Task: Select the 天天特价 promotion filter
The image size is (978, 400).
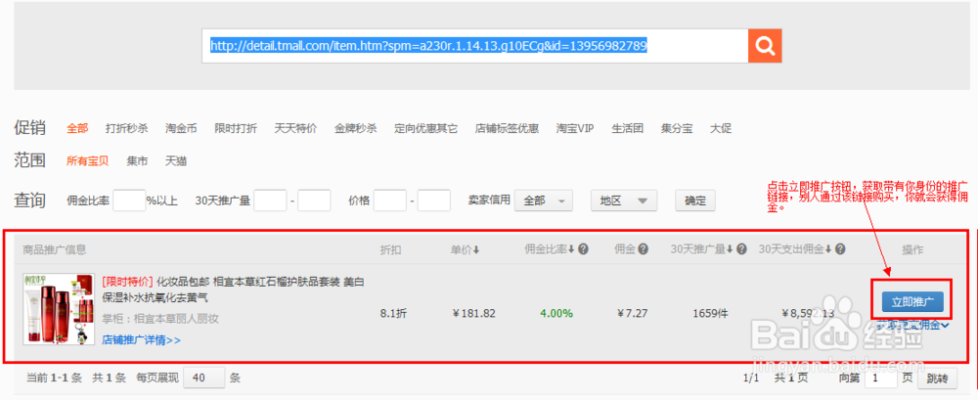Action: [295, 128]
